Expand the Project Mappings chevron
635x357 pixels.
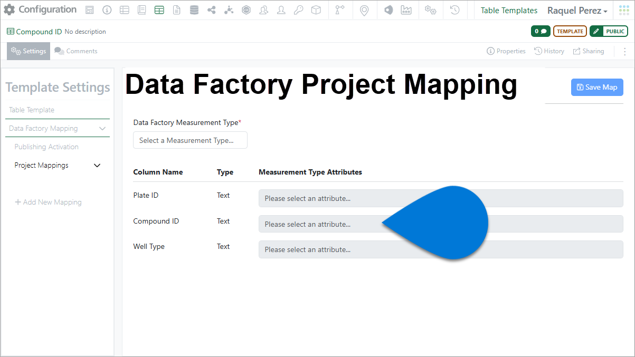[97, 166]
